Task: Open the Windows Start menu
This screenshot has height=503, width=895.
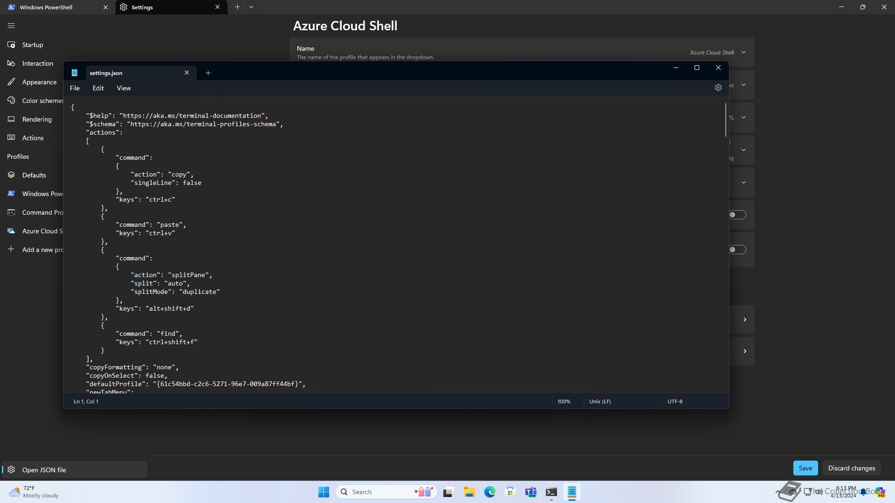Action: pyautogui.click(x=324, y=492)
